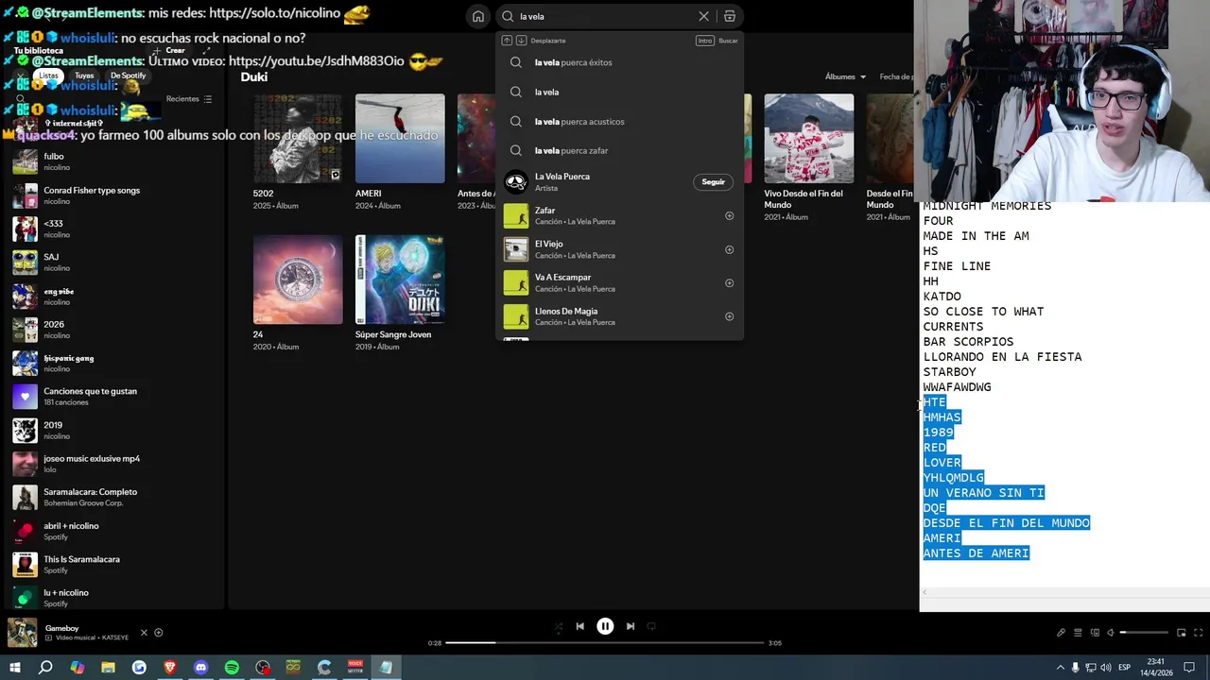Add Gameboy to liked songs plus icon
The height and width of the screenshot is (680, 1210).
[159, 633]
